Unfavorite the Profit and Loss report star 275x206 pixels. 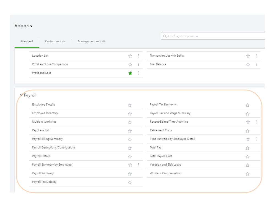point(130,73)
